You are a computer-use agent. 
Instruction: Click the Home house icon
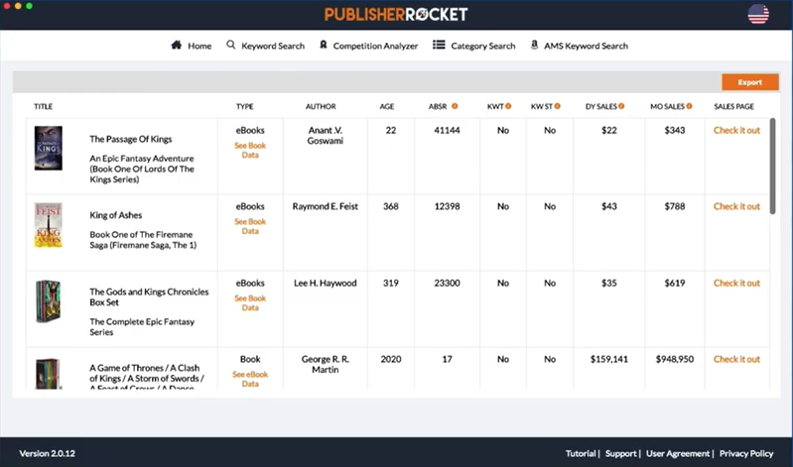tap(176, 45)
